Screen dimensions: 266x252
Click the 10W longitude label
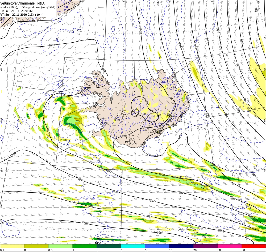(x=212, y=1)
